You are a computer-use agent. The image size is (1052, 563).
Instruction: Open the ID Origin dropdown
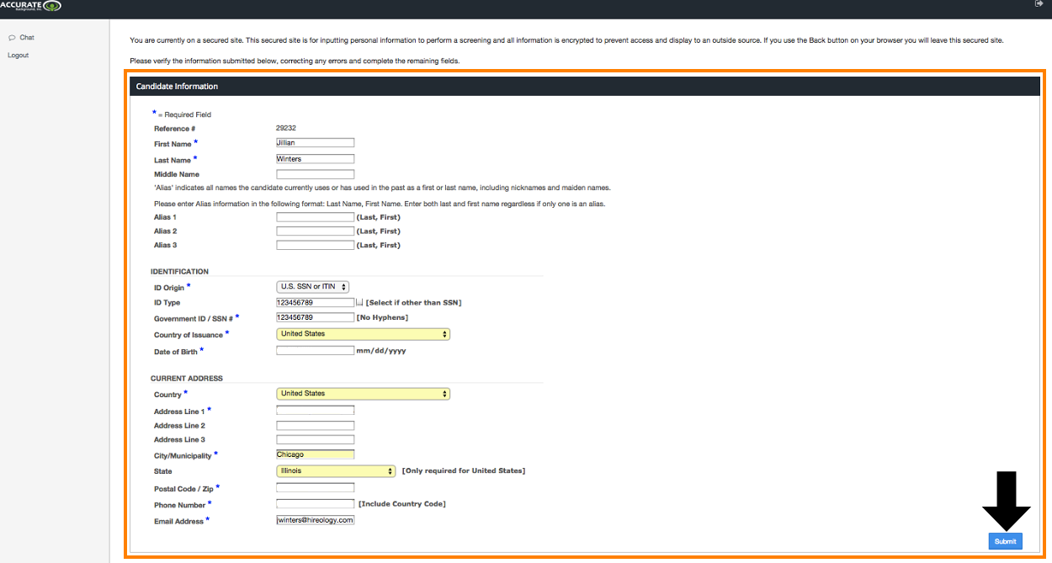[x=313, y=287]
